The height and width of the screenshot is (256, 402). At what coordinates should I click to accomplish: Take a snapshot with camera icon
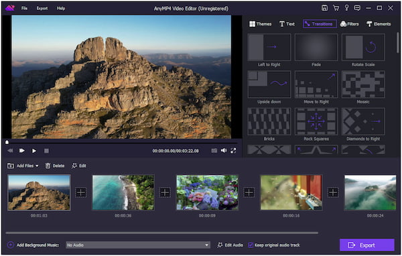(214, 151)
